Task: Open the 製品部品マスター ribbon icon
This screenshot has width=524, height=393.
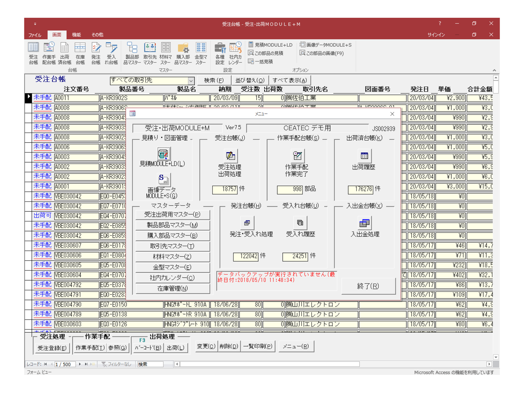Action: [132, 53]
